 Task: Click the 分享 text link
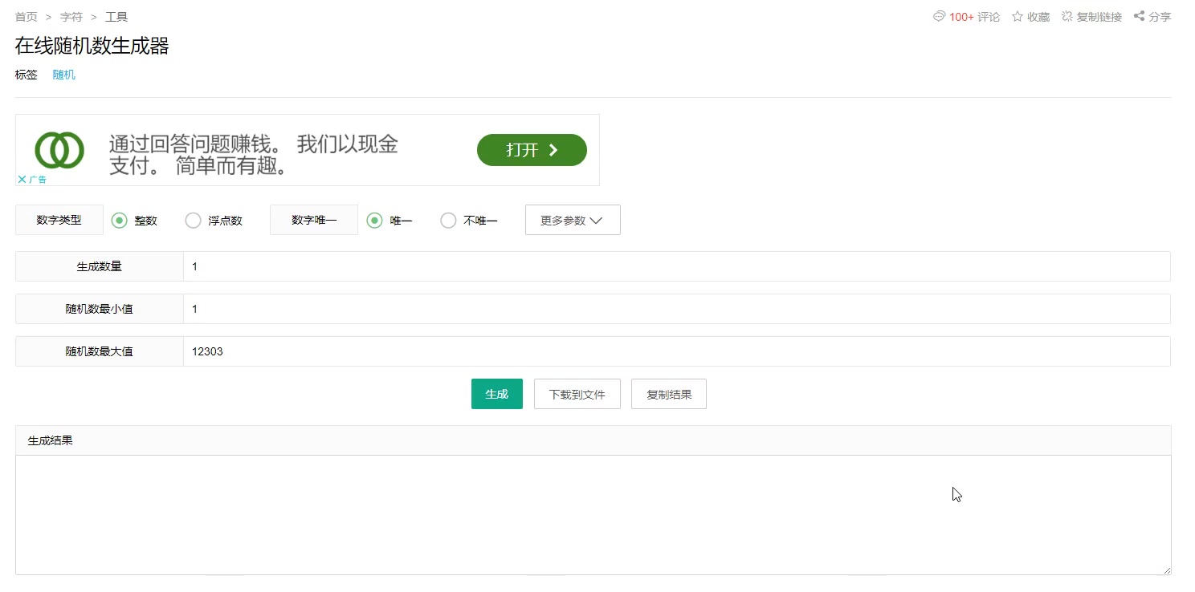pos(1160,17)
